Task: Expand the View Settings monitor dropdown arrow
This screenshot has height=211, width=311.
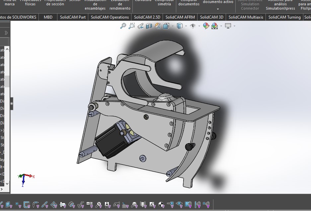Action: (x=234, y=26)
